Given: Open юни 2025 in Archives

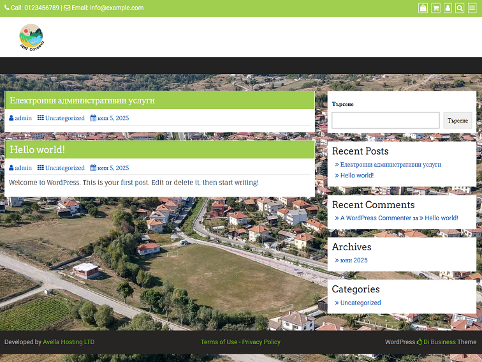Looking at the screenshot, I should pos(353,260).
